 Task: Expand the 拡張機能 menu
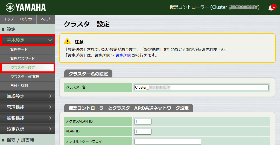(27, 118)
